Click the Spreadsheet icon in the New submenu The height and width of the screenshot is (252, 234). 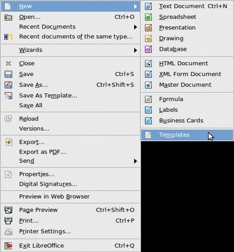[x=148, y=17]
